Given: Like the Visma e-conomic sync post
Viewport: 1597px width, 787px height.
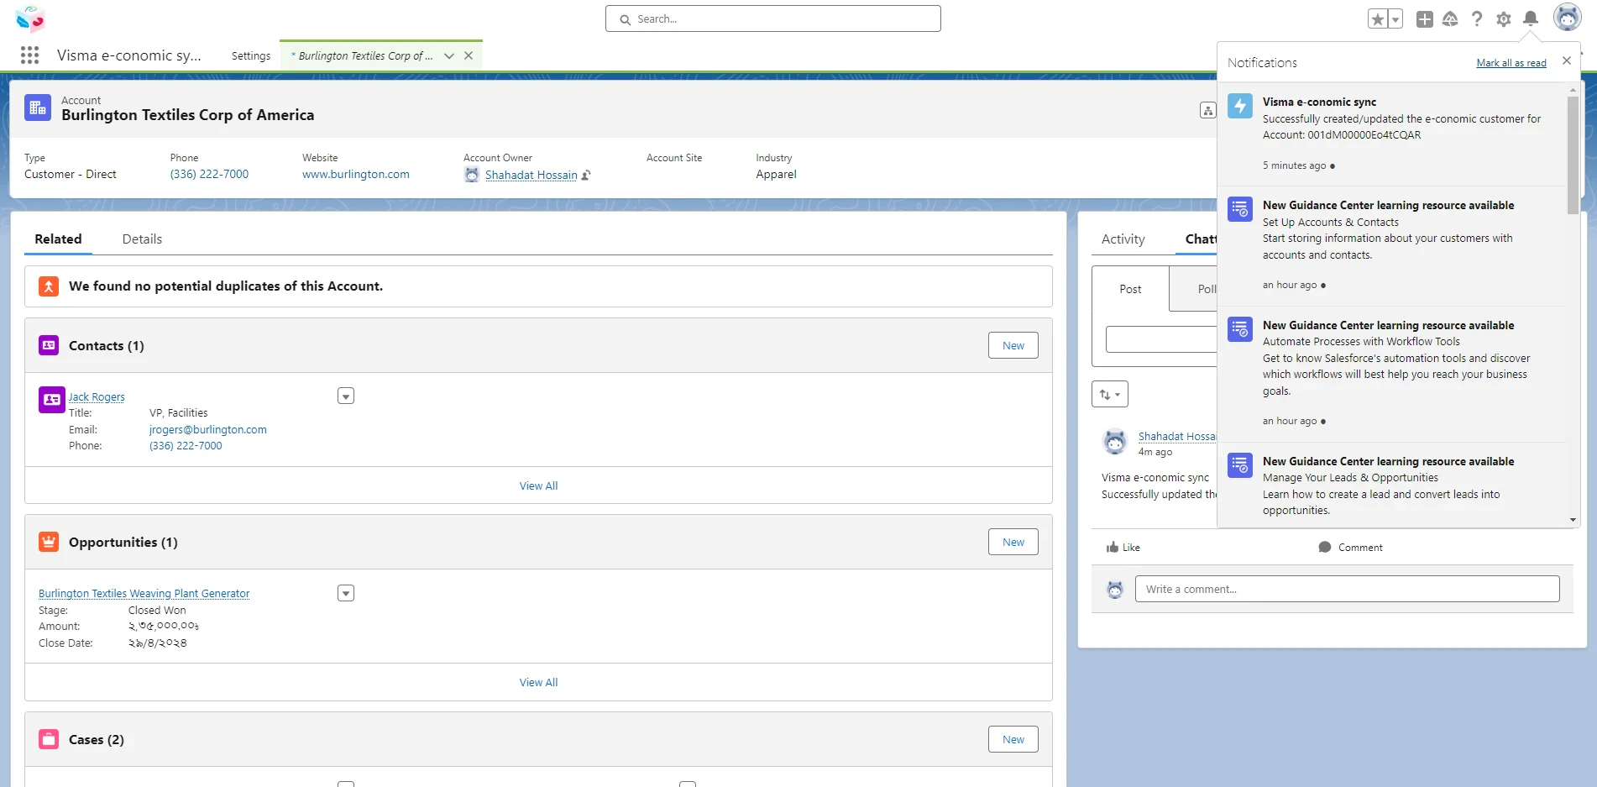Looking at the screenshot, I should pos(1123,547).
